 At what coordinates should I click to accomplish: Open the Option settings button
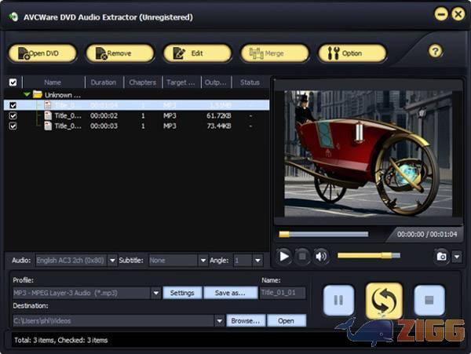click(352, 53)
